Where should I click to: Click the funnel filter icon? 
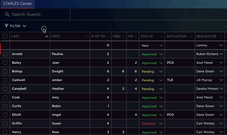pyautogui.click(x=6, y=25)
